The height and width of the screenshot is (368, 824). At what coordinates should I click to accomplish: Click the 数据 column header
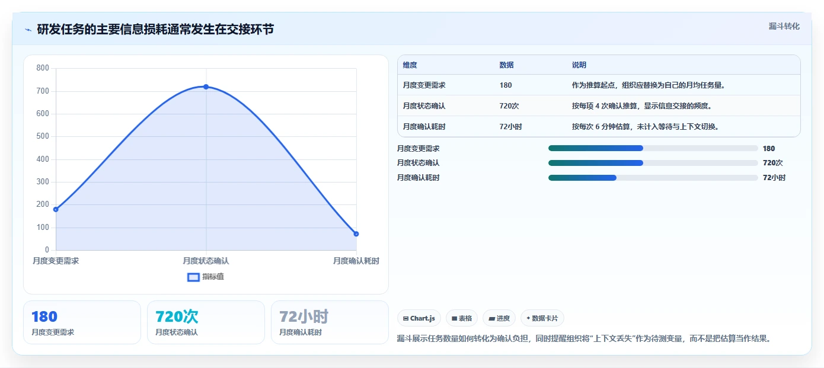pyautogui.click(x=507, y=65)
